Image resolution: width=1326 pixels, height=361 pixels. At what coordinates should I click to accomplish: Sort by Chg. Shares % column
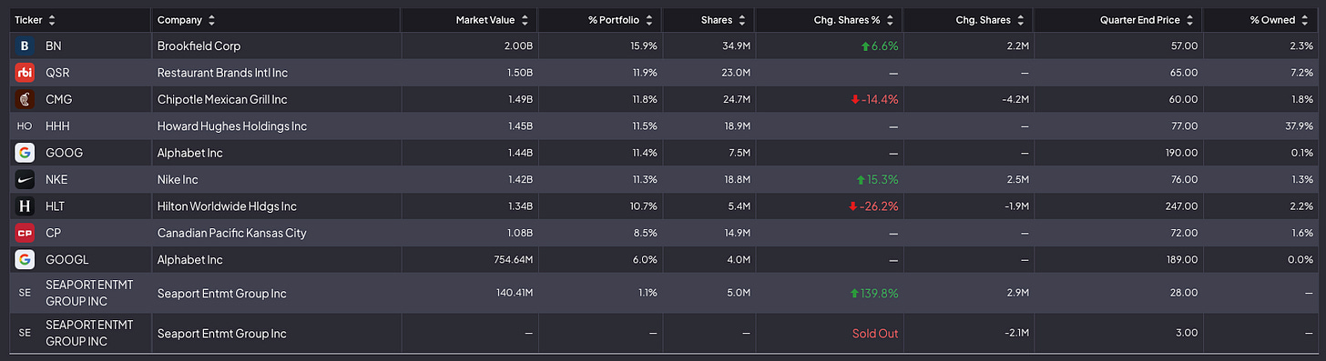coord(854,20)
